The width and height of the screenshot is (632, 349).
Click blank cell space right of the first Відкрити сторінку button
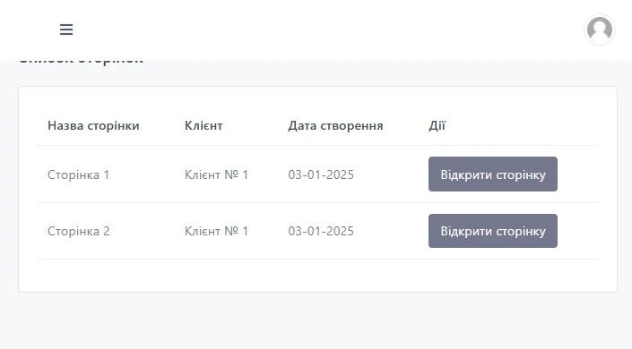(578, 174)
